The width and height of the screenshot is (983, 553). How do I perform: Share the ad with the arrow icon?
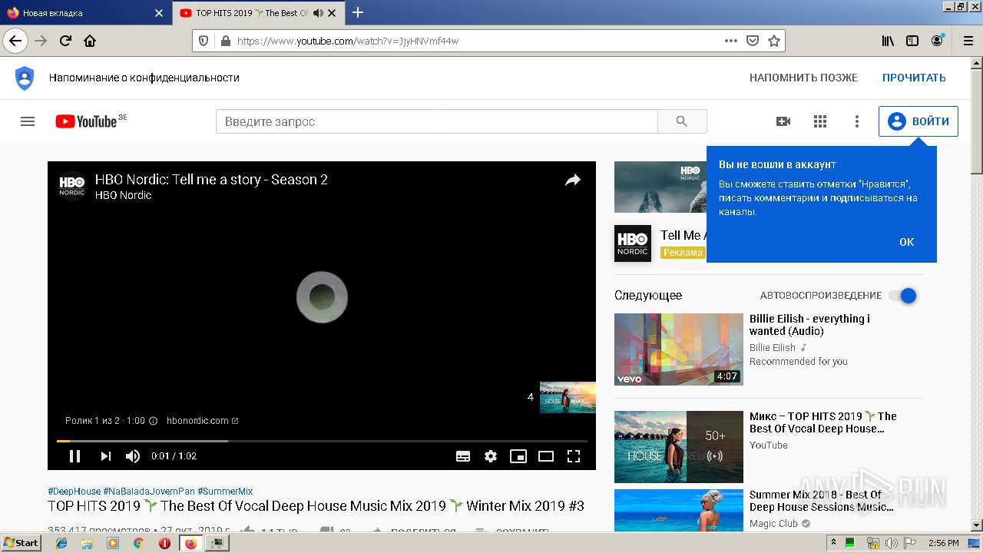coord(573,180)
